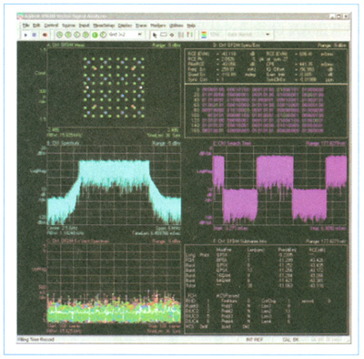
Task: Click the Pause measurement button
Action: point(35,35)
